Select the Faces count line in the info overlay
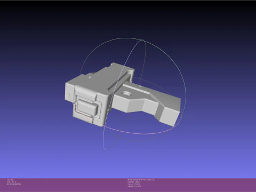The width and height of the screenshot is (256, 192). 134,184
